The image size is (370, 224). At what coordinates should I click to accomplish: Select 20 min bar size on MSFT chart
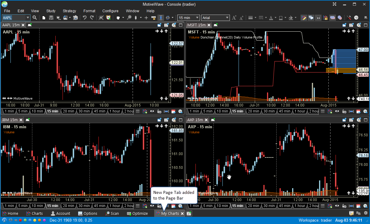(x=254, y=111)
